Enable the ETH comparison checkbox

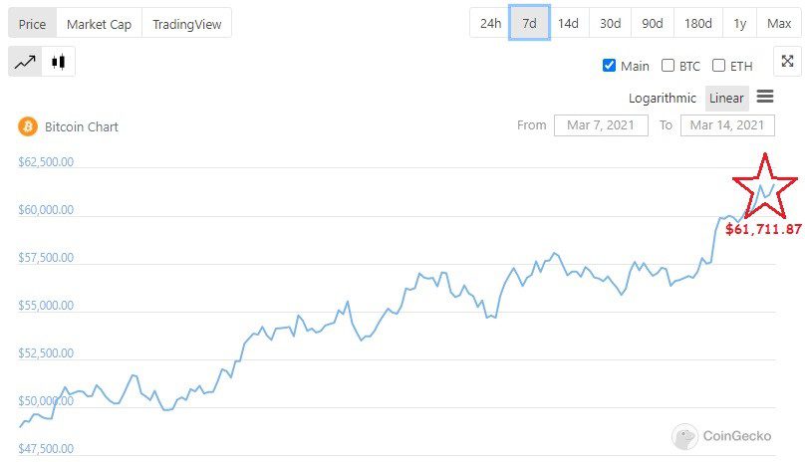click(x=718, y=66)
